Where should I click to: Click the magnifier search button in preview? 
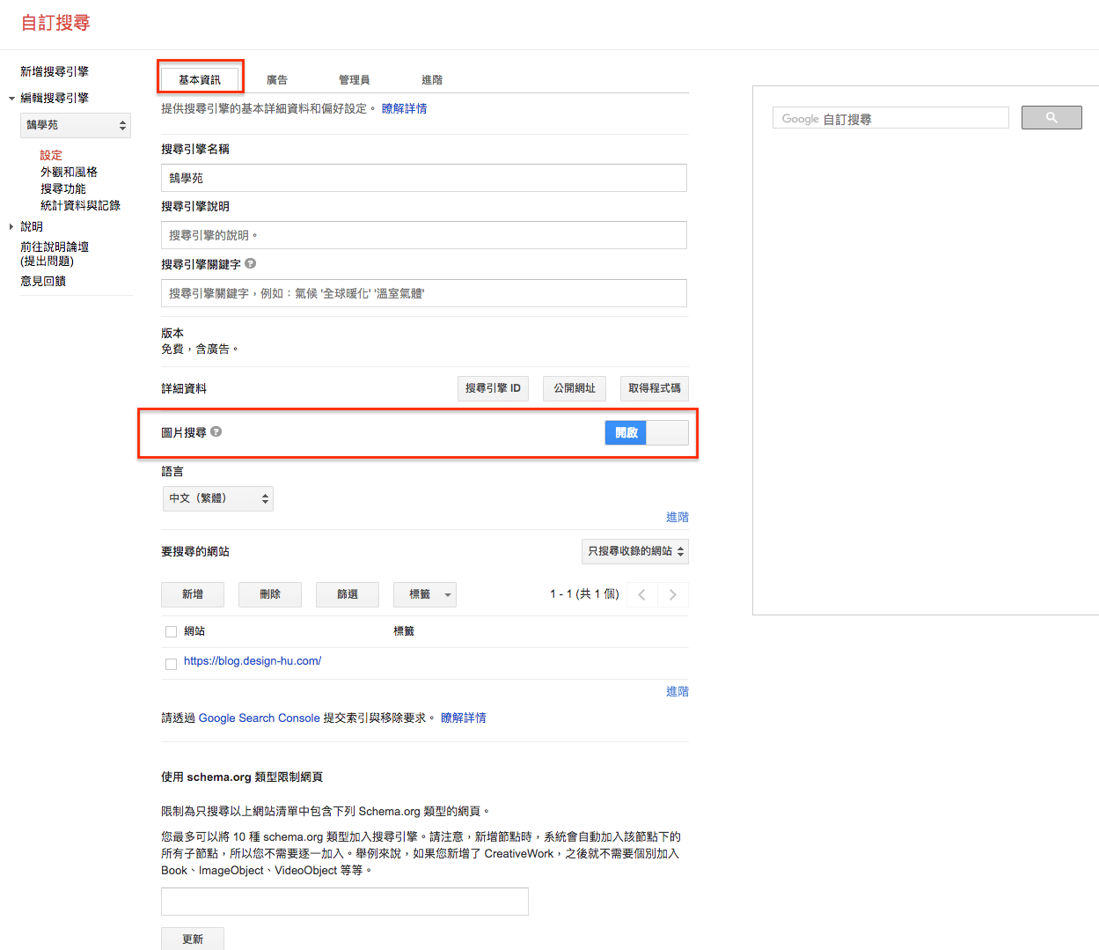1051,118
